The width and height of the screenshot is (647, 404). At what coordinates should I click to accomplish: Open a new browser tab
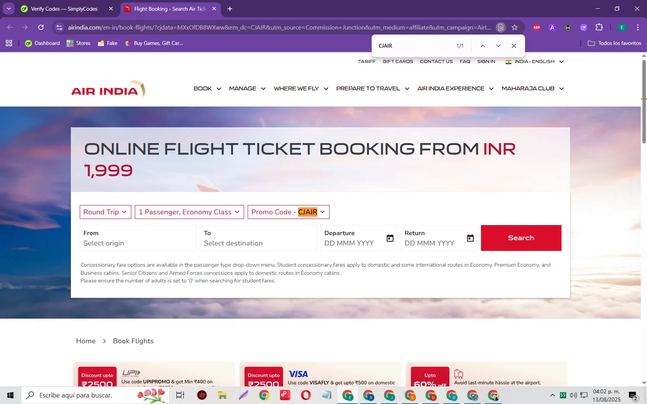[230, 9]
